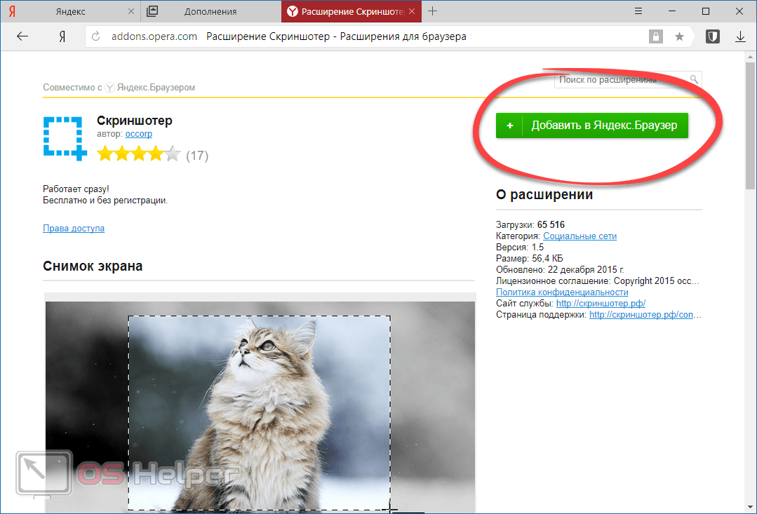This screenshot has height=514, width=757.
Task: Switch to the Дополнения tab
Action: [x=210, y=12]
